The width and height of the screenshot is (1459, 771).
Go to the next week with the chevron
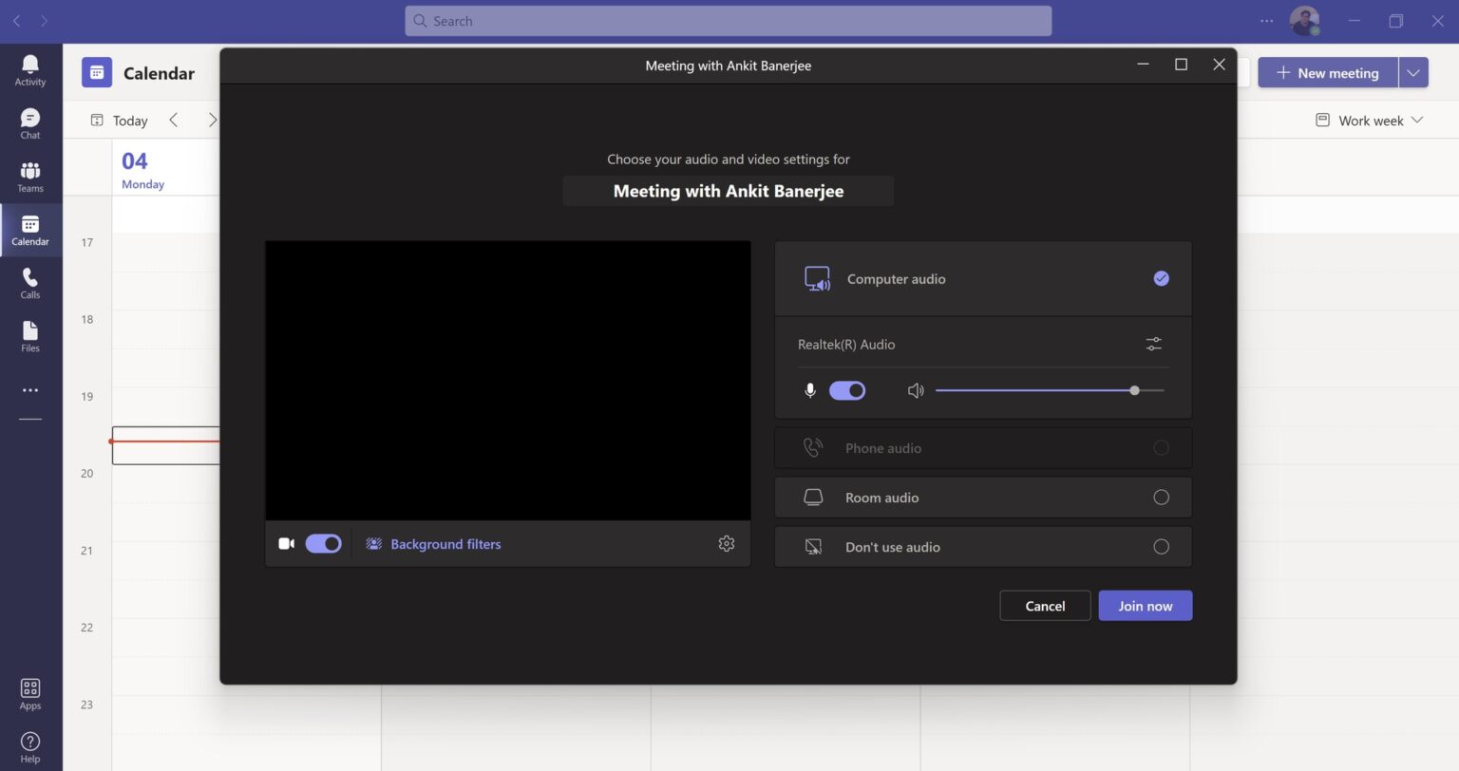point(213,120)
